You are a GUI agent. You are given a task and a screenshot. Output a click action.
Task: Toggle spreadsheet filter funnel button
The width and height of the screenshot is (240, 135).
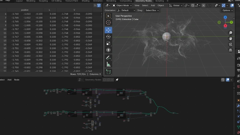tap(99, 6)
